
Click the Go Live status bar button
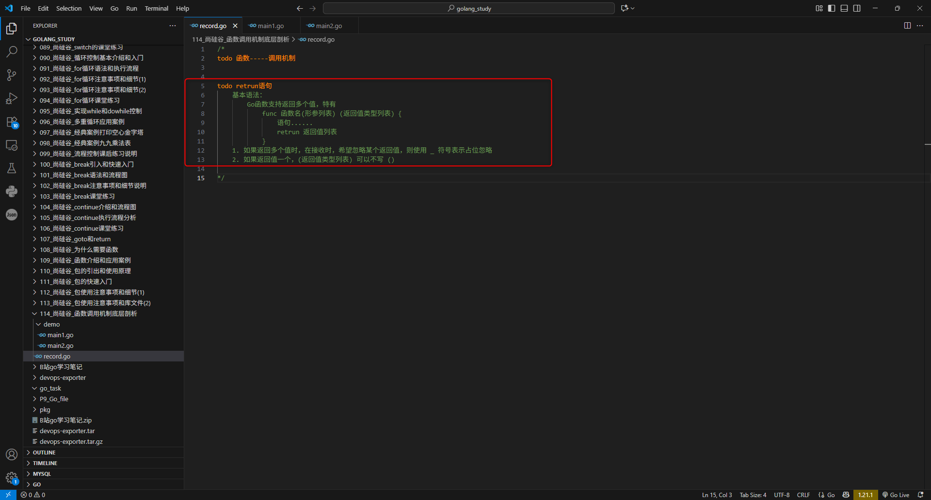click(896, 495)
